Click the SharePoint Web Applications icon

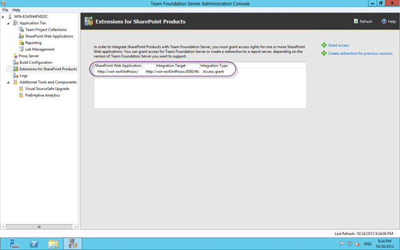[x=21, y=36]
